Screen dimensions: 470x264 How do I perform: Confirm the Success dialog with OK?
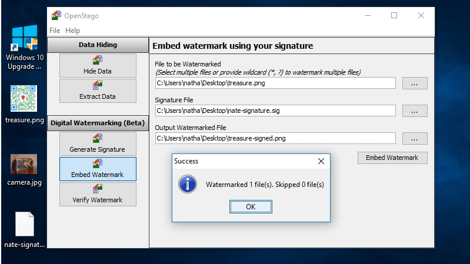pyautogui.click(x=251, y=207)
